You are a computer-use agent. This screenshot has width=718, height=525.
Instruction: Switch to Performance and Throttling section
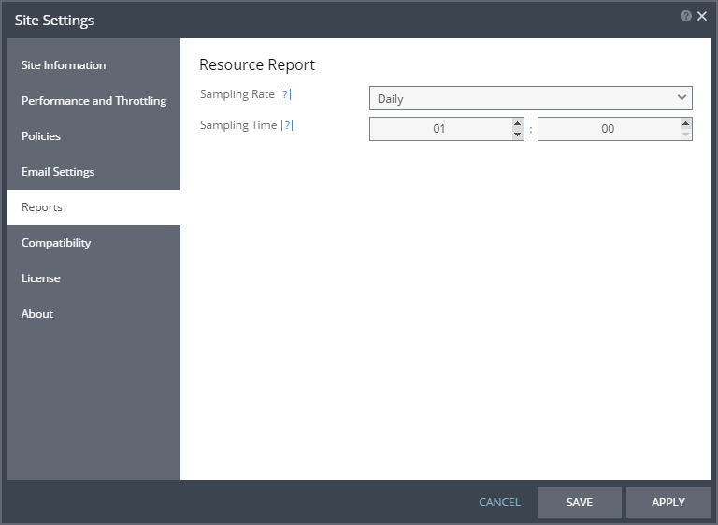(x=93, y=101)
